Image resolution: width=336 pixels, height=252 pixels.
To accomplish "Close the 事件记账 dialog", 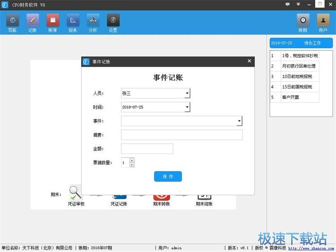I will (249, 61).
